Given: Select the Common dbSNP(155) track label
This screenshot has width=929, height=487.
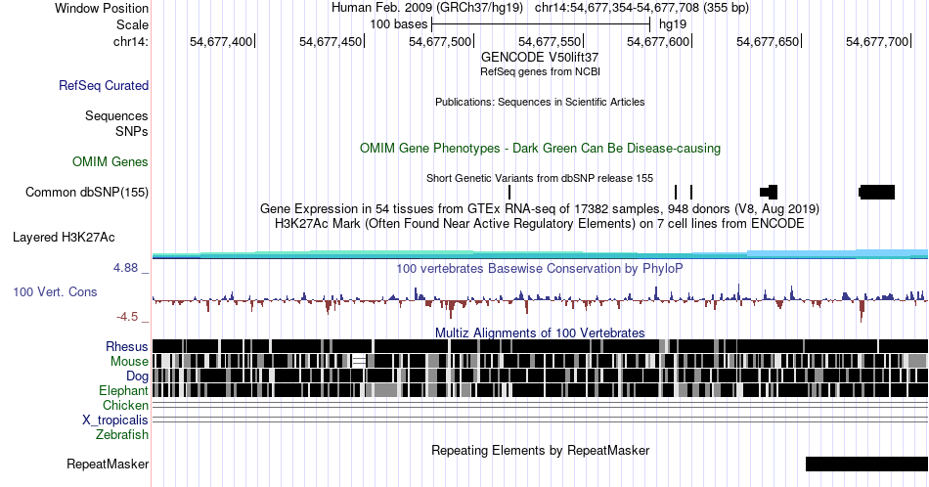Looking at the screenshot, I should click(87, 193).
